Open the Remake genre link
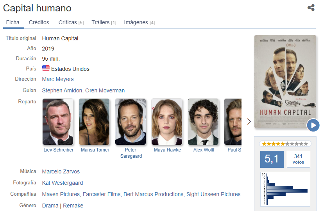The image size is (322, 211). click(73, 206)
